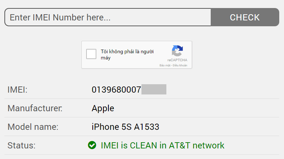The image size is (284, 159).
Task: Select the Status: row label
Action: pos(22,146)
